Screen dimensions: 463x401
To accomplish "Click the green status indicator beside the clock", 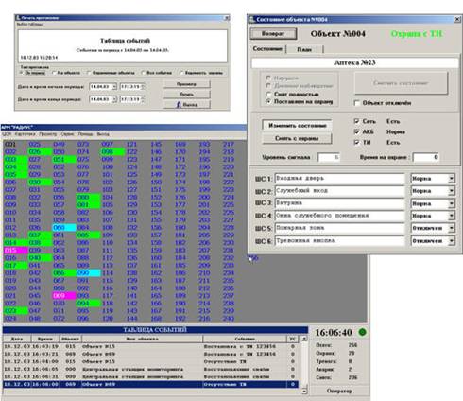I will click(363, 332).
